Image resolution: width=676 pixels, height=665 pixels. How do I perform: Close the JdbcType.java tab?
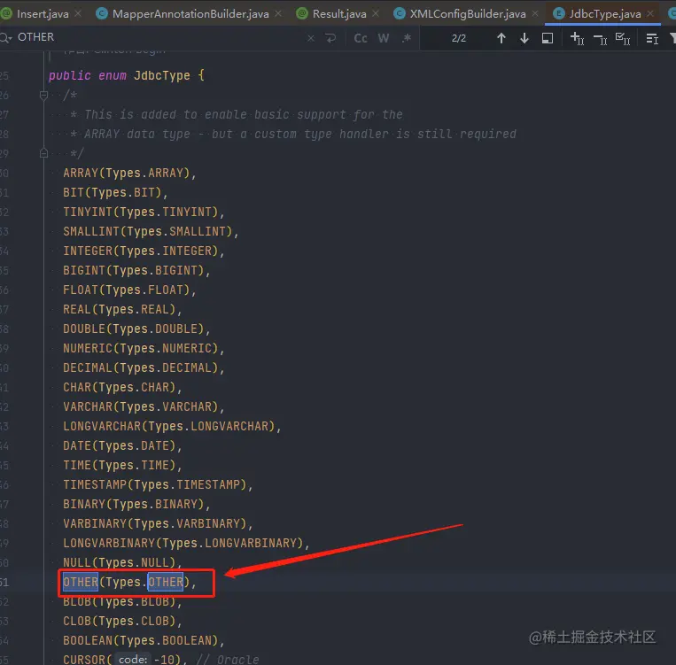point(650,14)
